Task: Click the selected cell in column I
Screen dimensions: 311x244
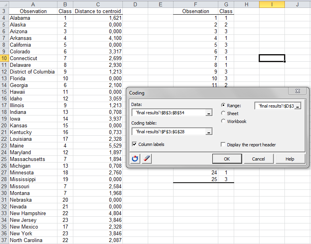Action: click(x=272, y=58)
